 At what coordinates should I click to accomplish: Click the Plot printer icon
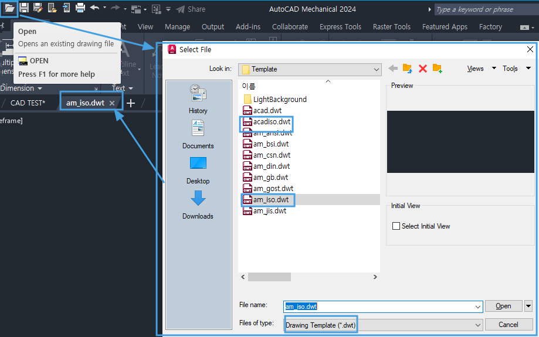(80, 8)
